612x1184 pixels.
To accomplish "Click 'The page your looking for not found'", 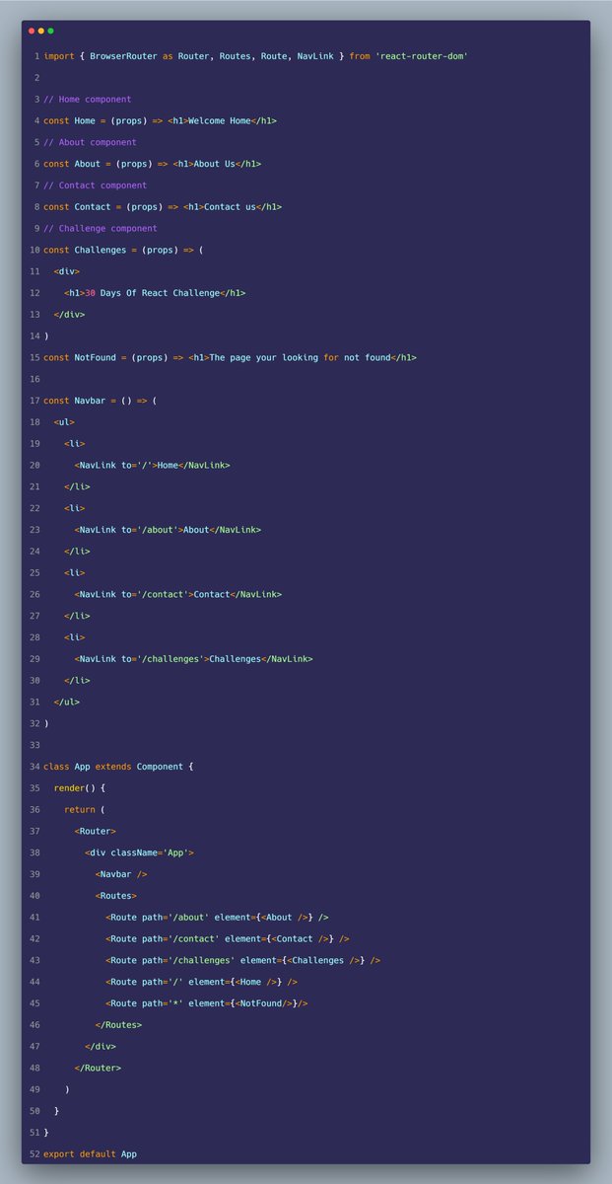I will [x=299, y=357].
